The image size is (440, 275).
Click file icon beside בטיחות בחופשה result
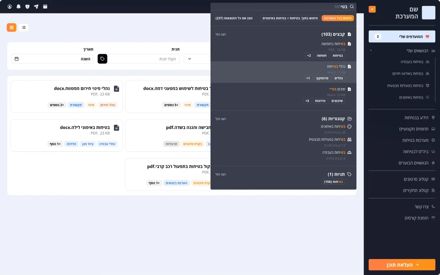[349, 44]
